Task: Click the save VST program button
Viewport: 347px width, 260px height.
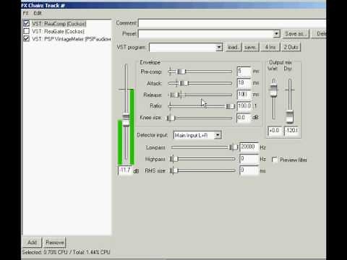Action: (251, 47)
